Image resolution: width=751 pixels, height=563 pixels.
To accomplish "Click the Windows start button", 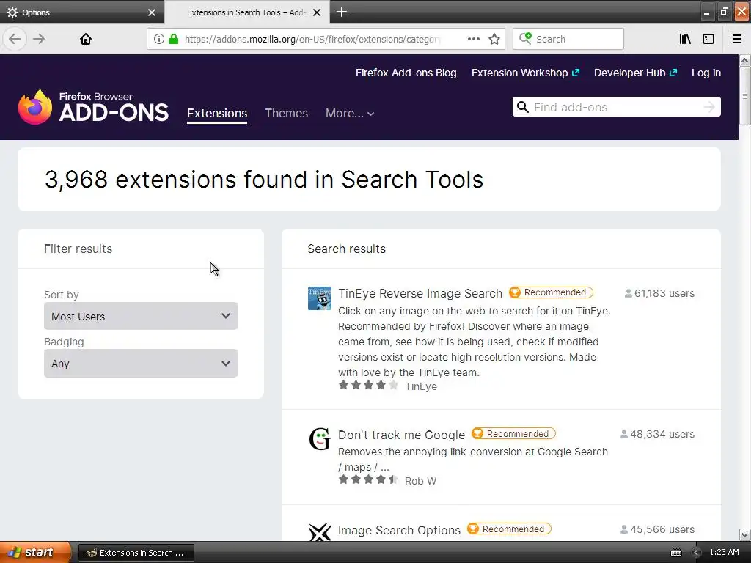I will pos(35,553).
